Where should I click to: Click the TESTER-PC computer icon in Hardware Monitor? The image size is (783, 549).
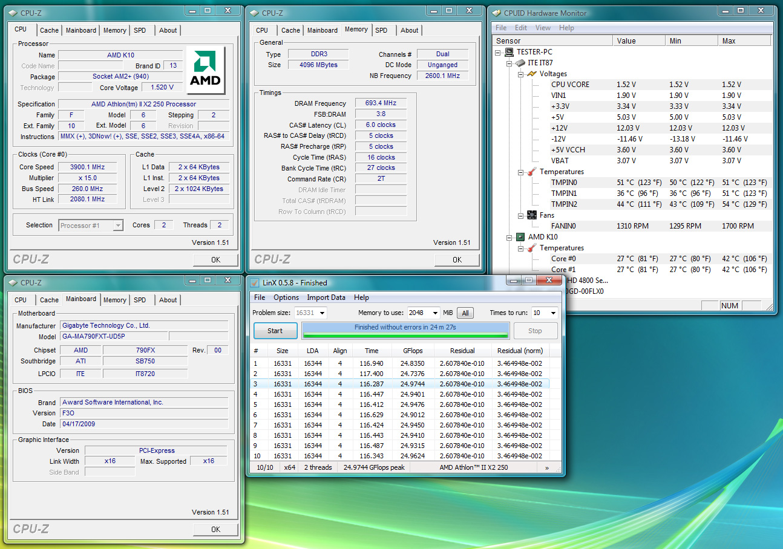pyautogui.click(x=509, y=52)
